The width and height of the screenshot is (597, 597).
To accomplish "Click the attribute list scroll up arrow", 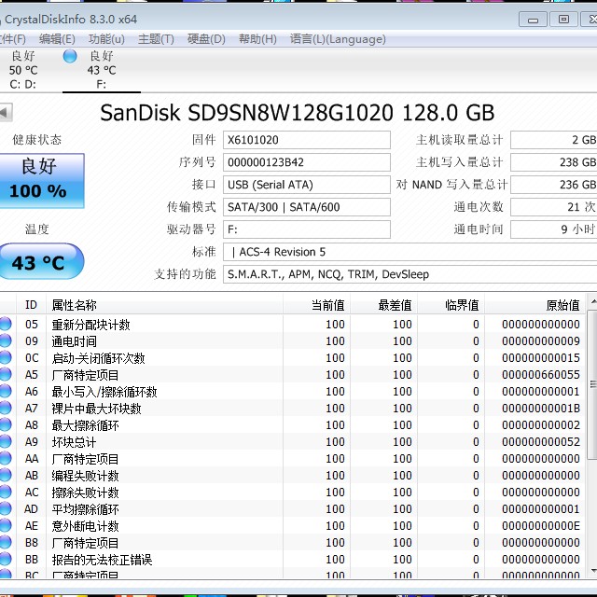I will click(x=593, y=302).
